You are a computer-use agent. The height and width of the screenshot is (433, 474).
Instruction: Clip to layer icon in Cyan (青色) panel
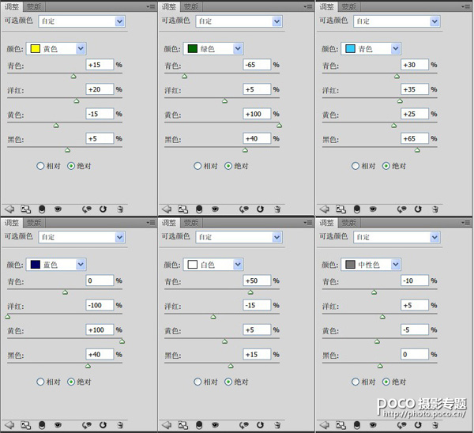tap(357, 209)
